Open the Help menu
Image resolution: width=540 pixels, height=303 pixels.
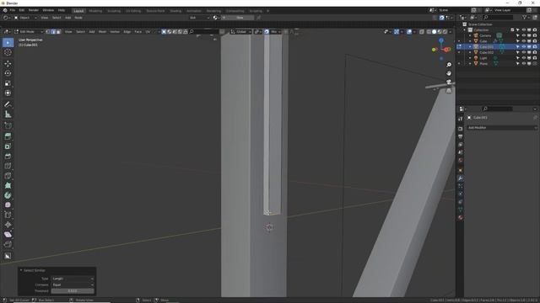[62, 10]
